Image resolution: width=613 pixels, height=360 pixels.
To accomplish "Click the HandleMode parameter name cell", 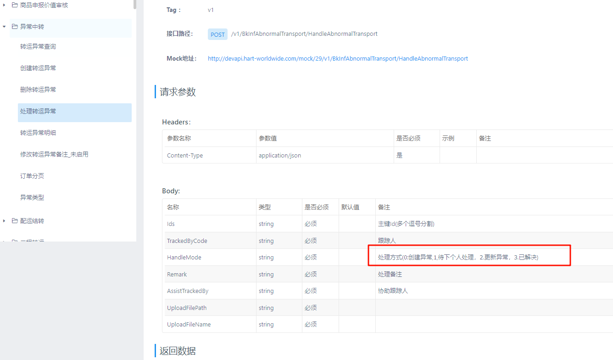I will pyautogui.click(x=184, y=258).
